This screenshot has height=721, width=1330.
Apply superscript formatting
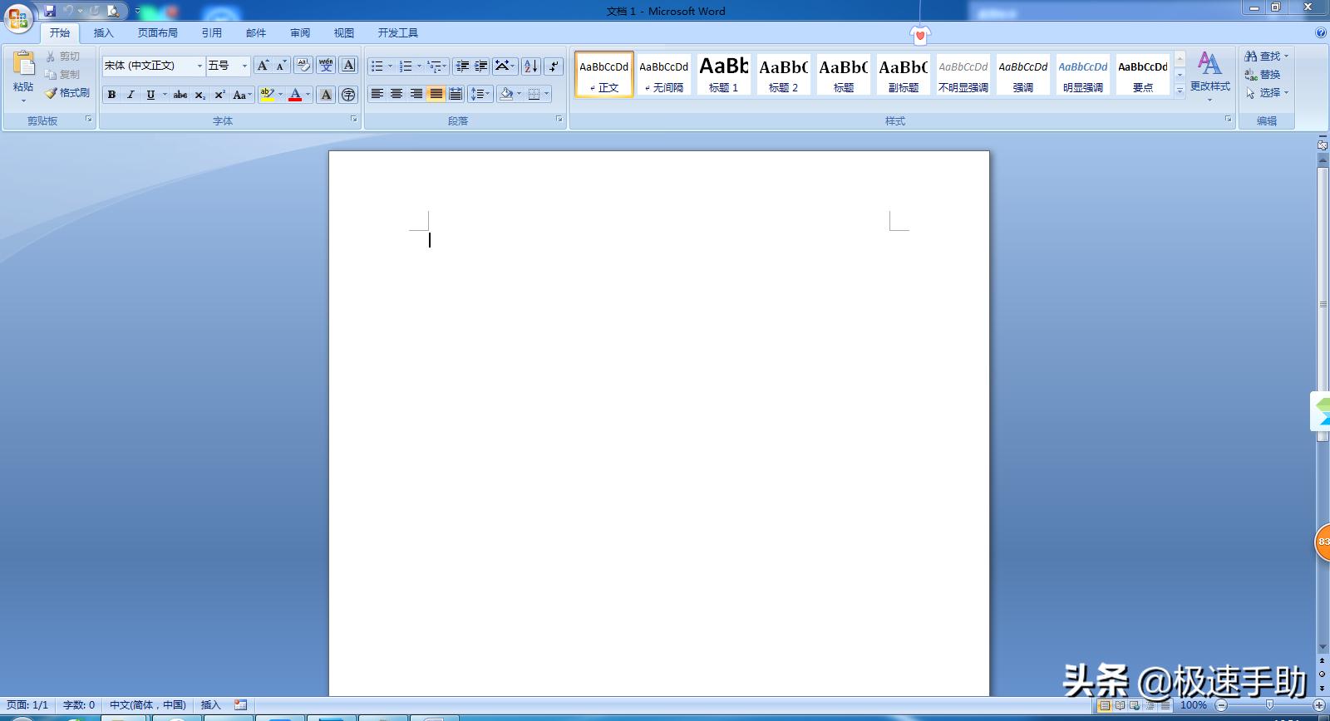pyautogui.click(x=219, y=95)
